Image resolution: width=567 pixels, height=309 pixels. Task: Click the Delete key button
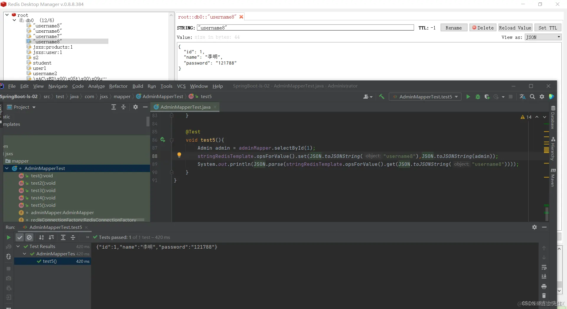[x=483, y=28]
